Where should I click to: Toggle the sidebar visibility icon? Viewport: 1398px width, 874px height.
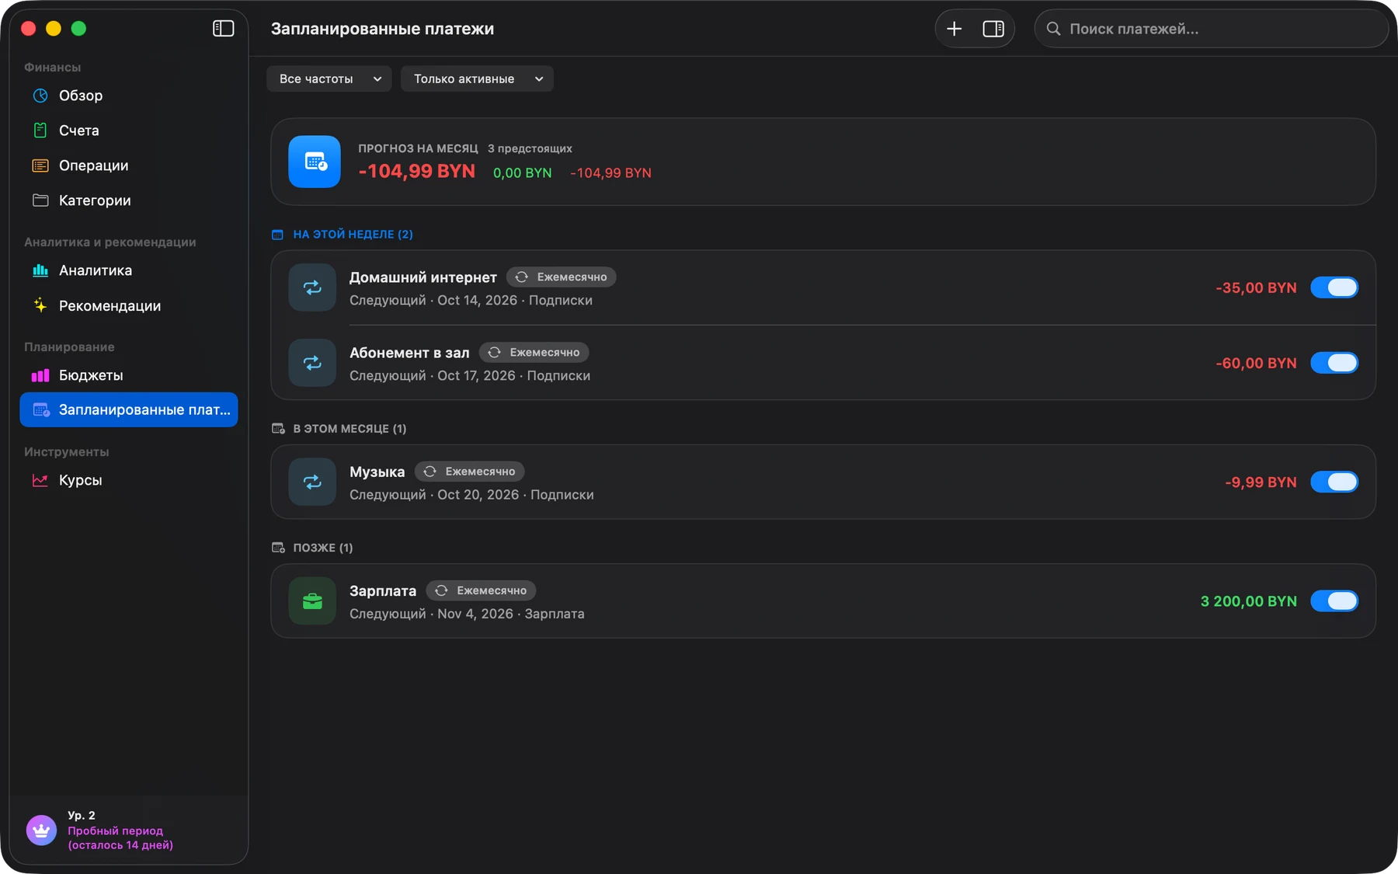tap(223, 29)
